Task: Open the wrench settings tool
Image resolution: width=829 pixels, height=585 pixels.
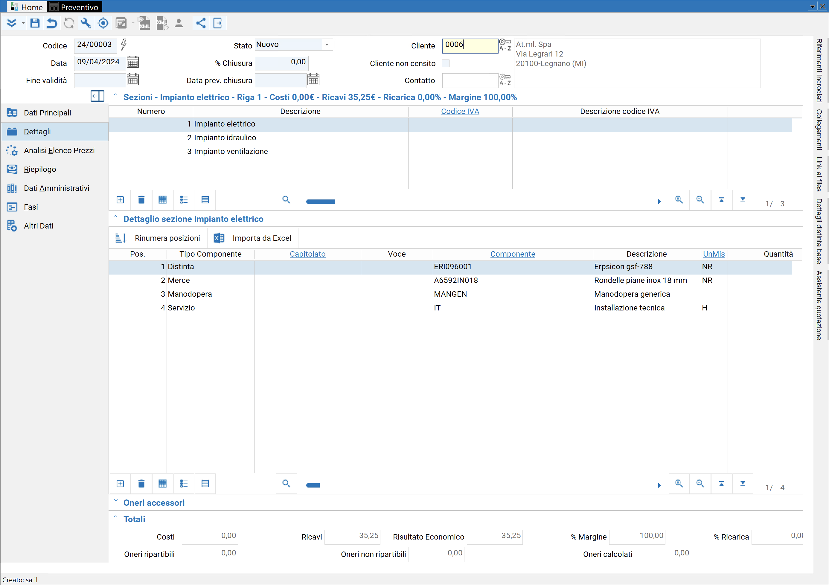Action: (86, 23)
